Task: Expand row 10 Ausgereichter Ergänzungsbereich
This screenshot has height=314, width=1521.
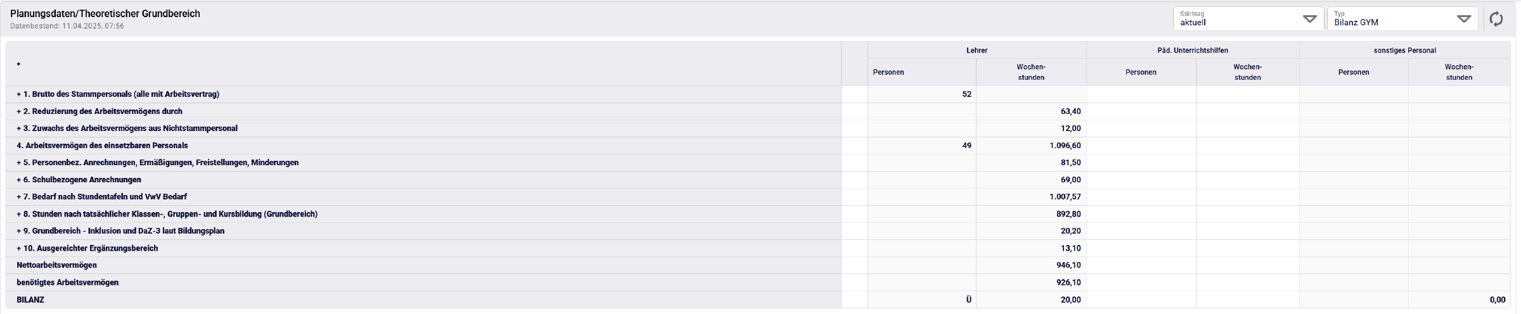Action: point(19,248)
